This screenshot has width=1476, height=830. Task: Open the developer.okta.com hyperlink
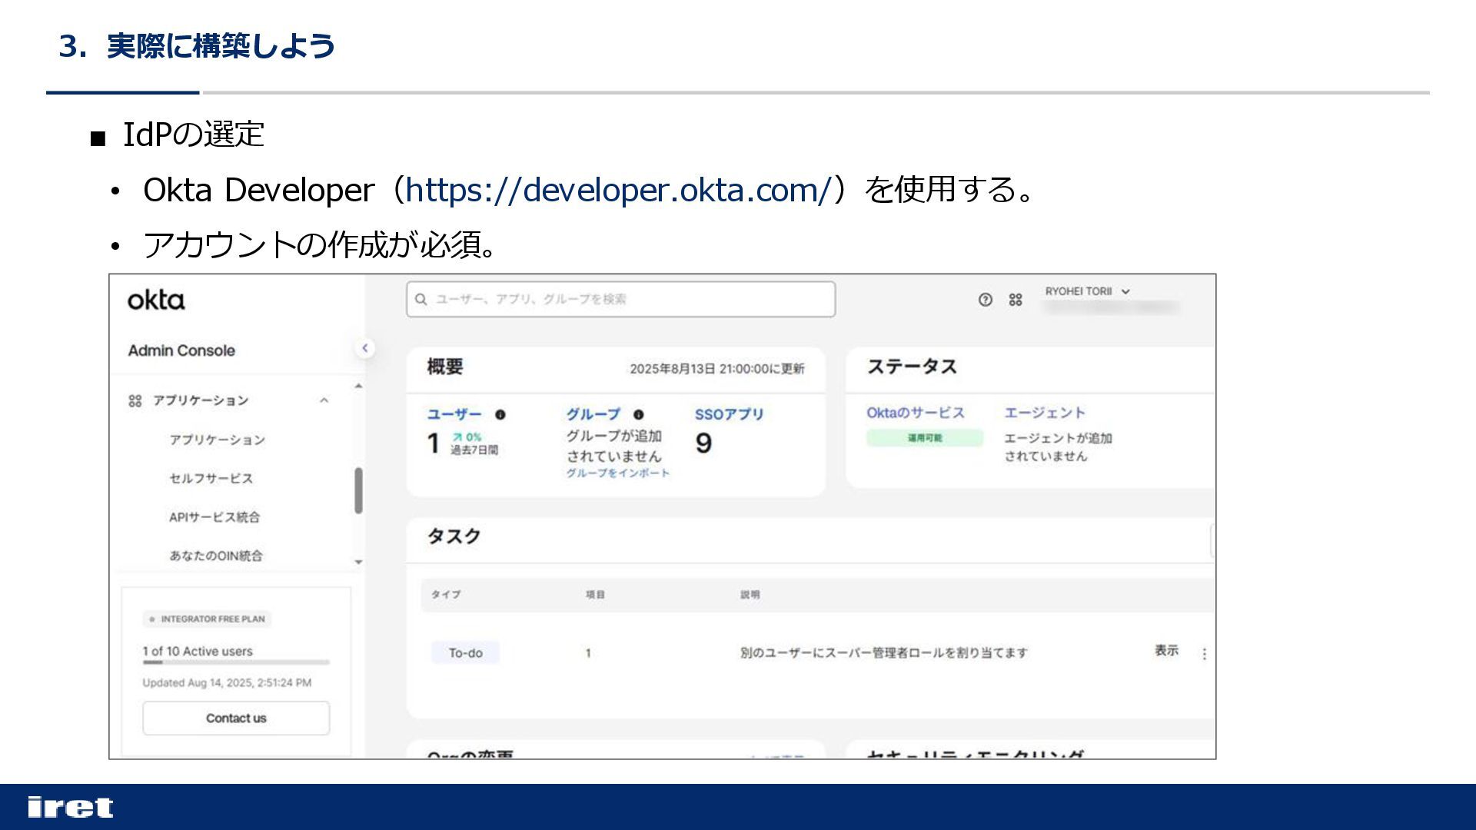619,190
